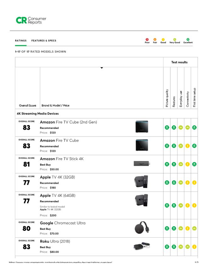Click the '1-17 of 17 rated models shown' text
The width and height of the screenshot is (207, 269).
pos(40,52)
